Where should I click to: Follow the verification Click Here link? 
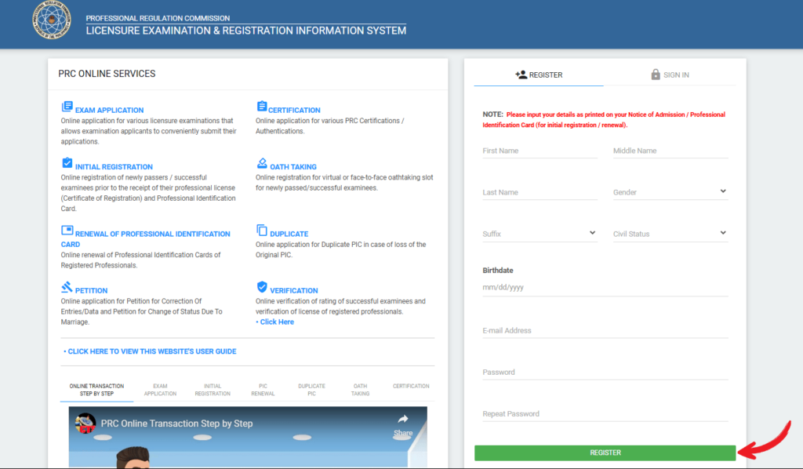(x=277, y=322)
